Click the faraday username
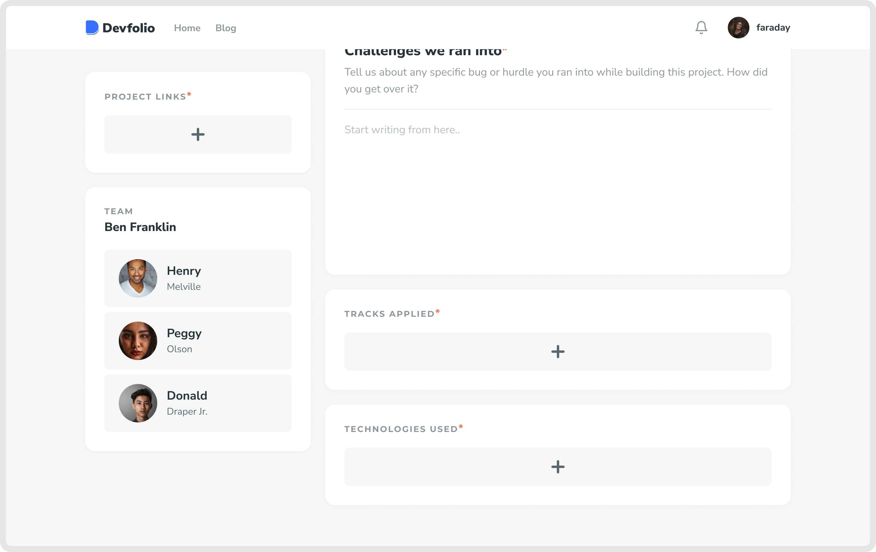876x552 pixels. [x=773, y=28]
